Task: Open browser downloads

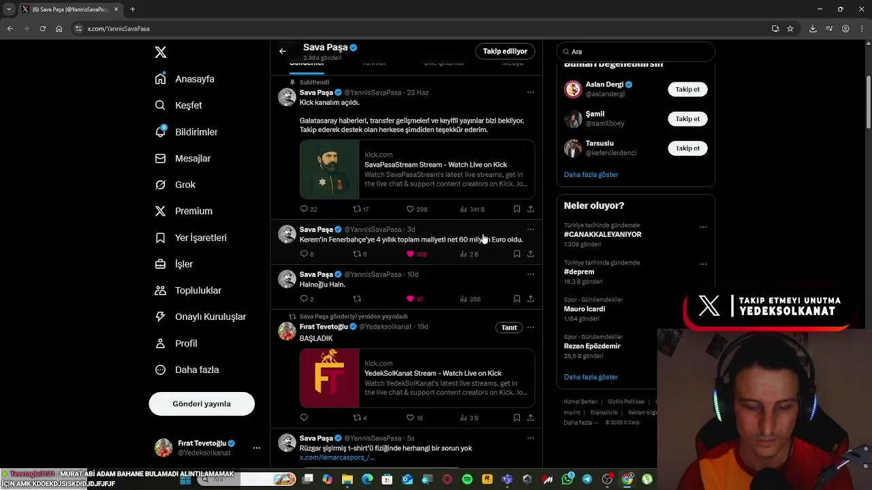Action: coord(813,29)
